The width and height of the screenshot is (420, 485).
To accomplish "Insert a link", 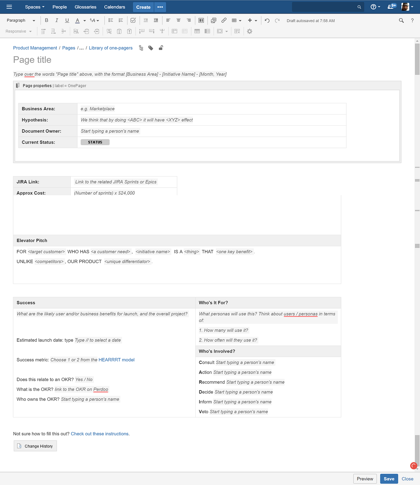I will click(224, 20).
